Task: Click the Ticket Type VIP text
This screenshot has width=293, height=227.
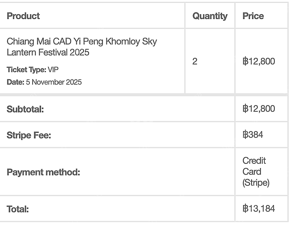Action: pyautogui.click(x=33, y=70)
